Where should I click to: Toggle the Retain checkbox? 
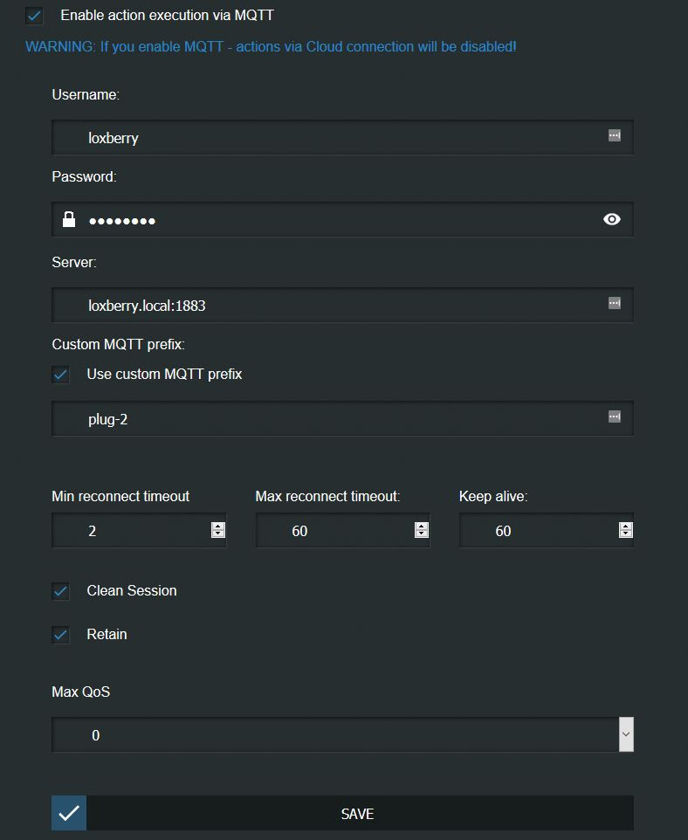[60, 635]
